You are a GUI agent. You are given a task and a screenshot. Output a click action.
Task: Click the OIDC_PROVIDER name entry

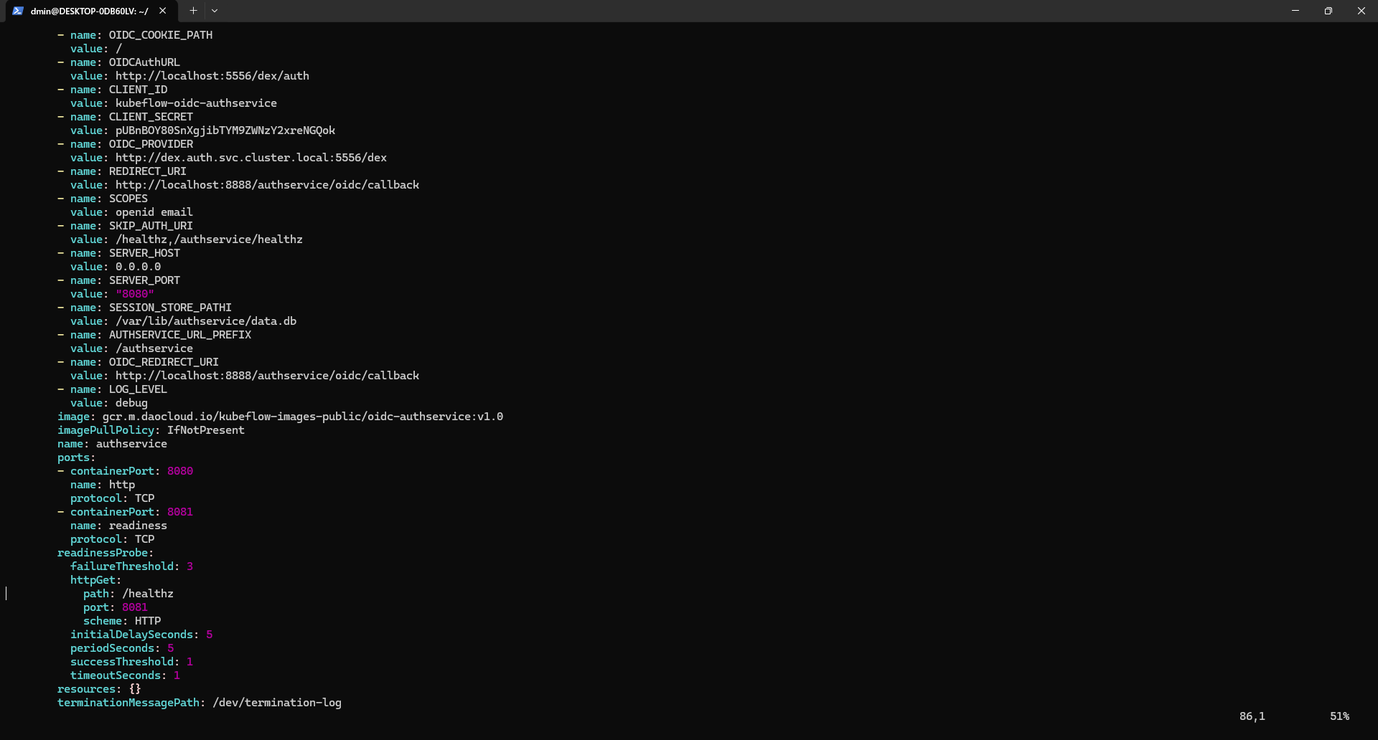(151, 144)
